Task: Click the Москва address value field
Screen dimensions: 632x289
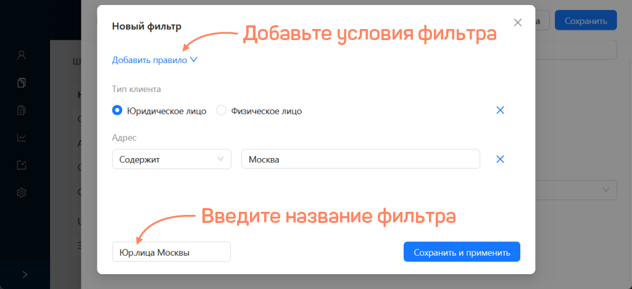Action: 360,159
